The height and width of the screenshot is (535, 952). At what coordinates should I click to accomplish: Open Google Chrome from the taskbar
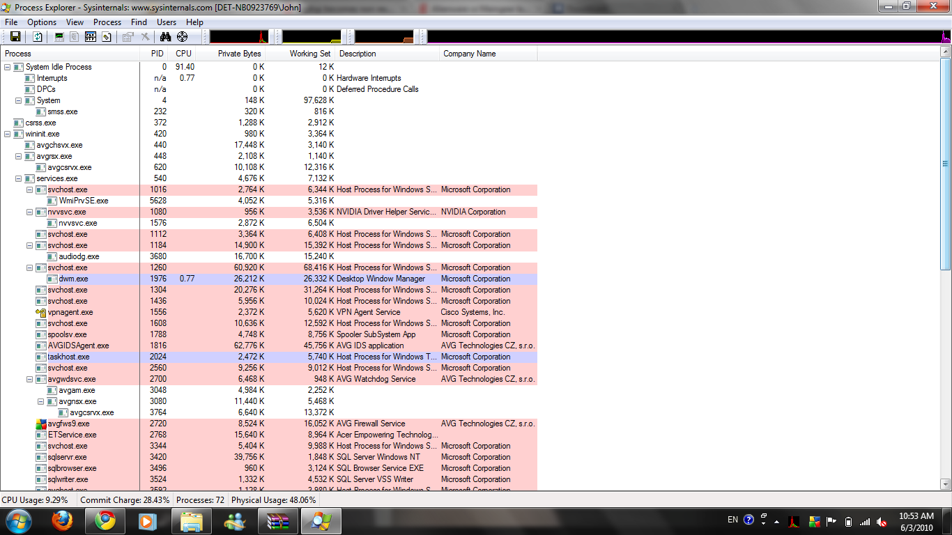pos(105,520)
